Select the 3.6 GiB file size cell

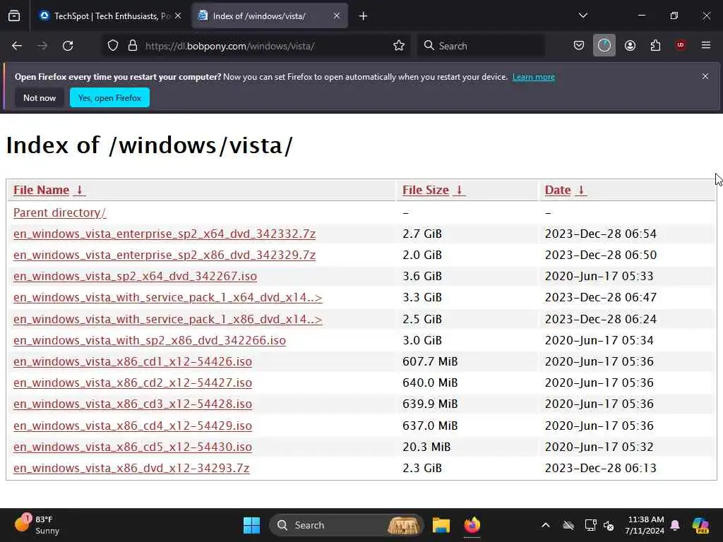click(x=422, y=276)
